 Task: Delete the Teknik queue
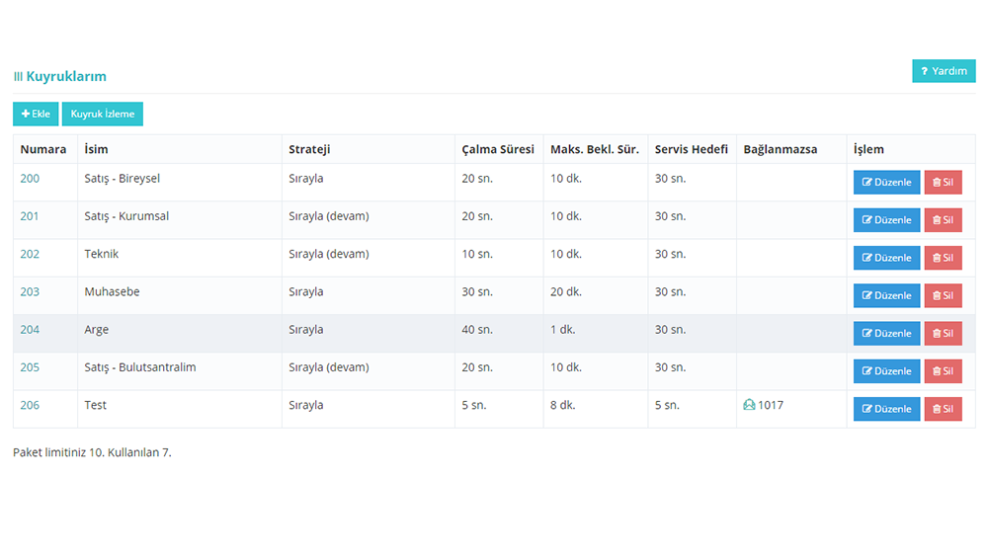coord(943,258)
